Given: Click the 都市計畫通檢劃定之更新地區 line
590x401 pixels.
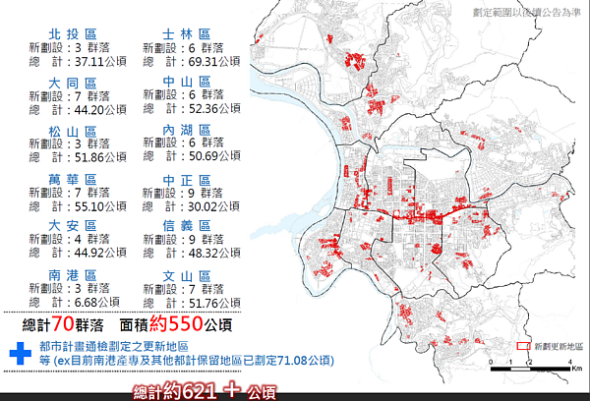Looking at the screenshot, I should tap(114, 347).
